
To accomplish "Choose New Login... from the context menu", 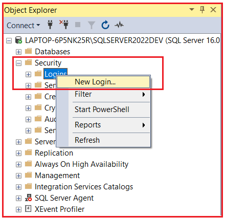I will click(x=103, y=82).
